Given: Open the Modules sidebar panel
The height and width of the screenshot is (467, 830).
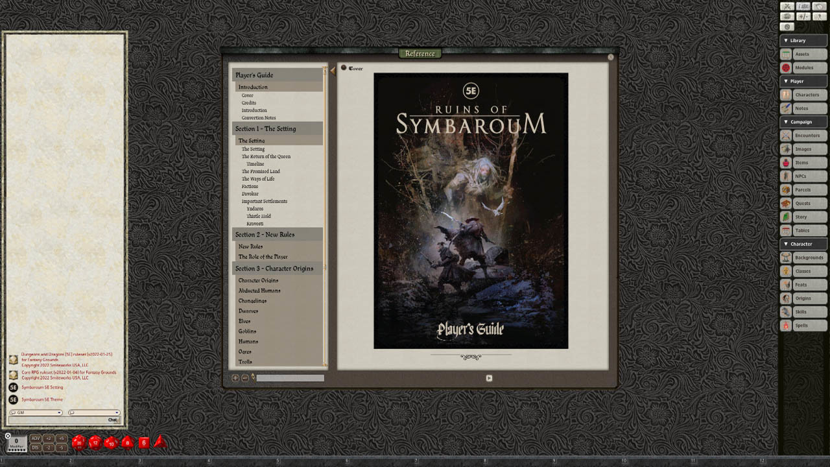Looking at the screenshot, I should pos(809,67).
